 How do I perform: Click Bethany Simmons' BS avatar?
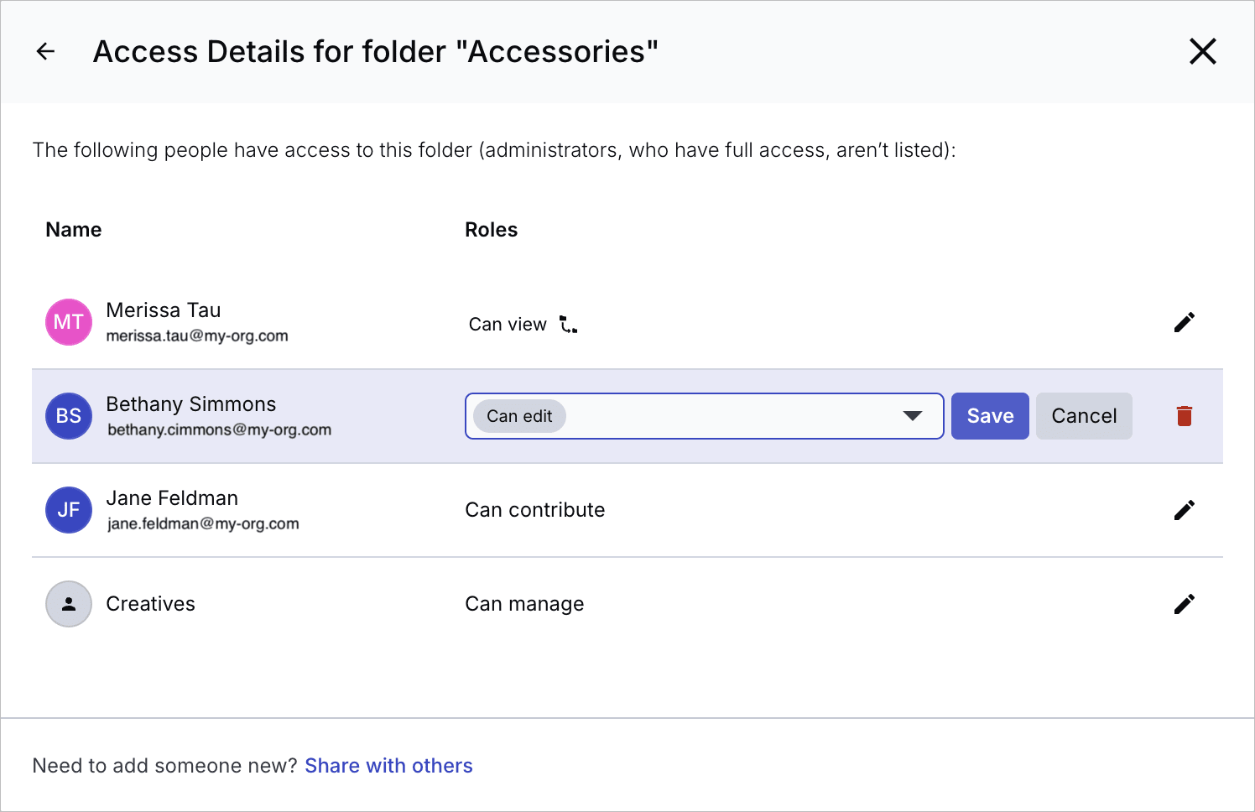point(69,416)
